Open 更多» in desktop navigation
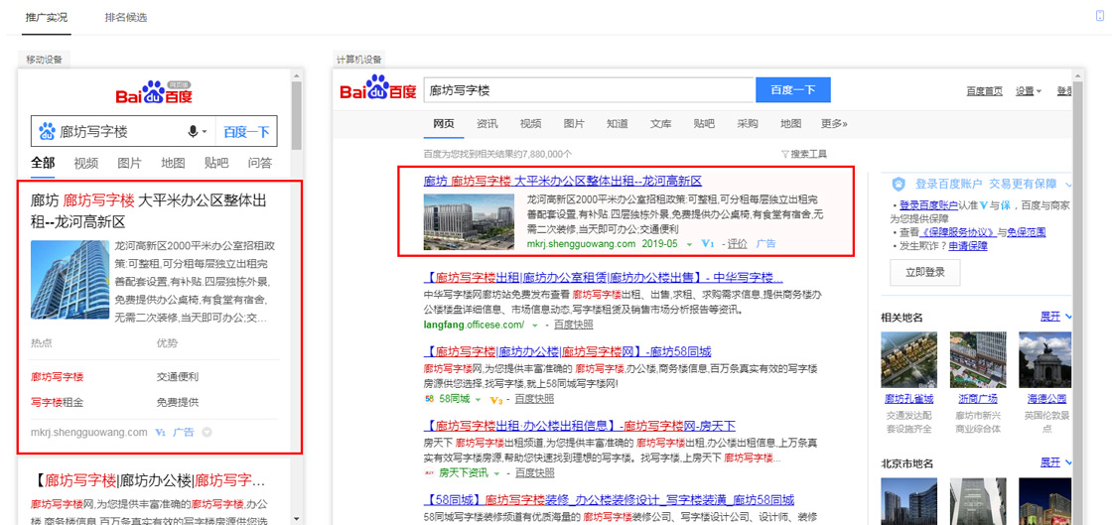 pyautogui.click(x=834, y=123)
